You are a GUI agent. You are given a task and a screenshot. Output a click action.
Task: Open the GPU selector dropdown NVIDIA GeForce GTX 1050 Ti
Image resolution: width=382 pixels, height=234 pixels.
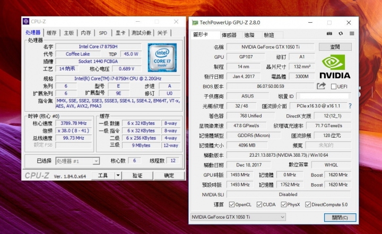(x=238, y=217)
